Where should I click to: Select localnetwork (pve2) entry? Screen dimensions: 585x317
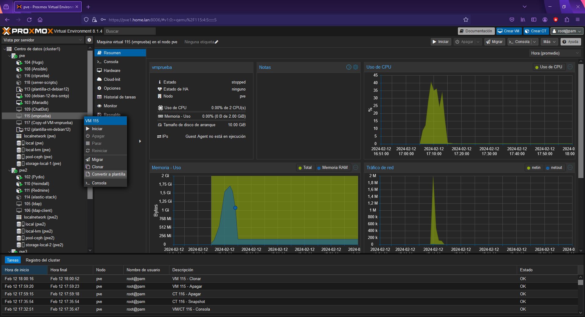point(41,217)
